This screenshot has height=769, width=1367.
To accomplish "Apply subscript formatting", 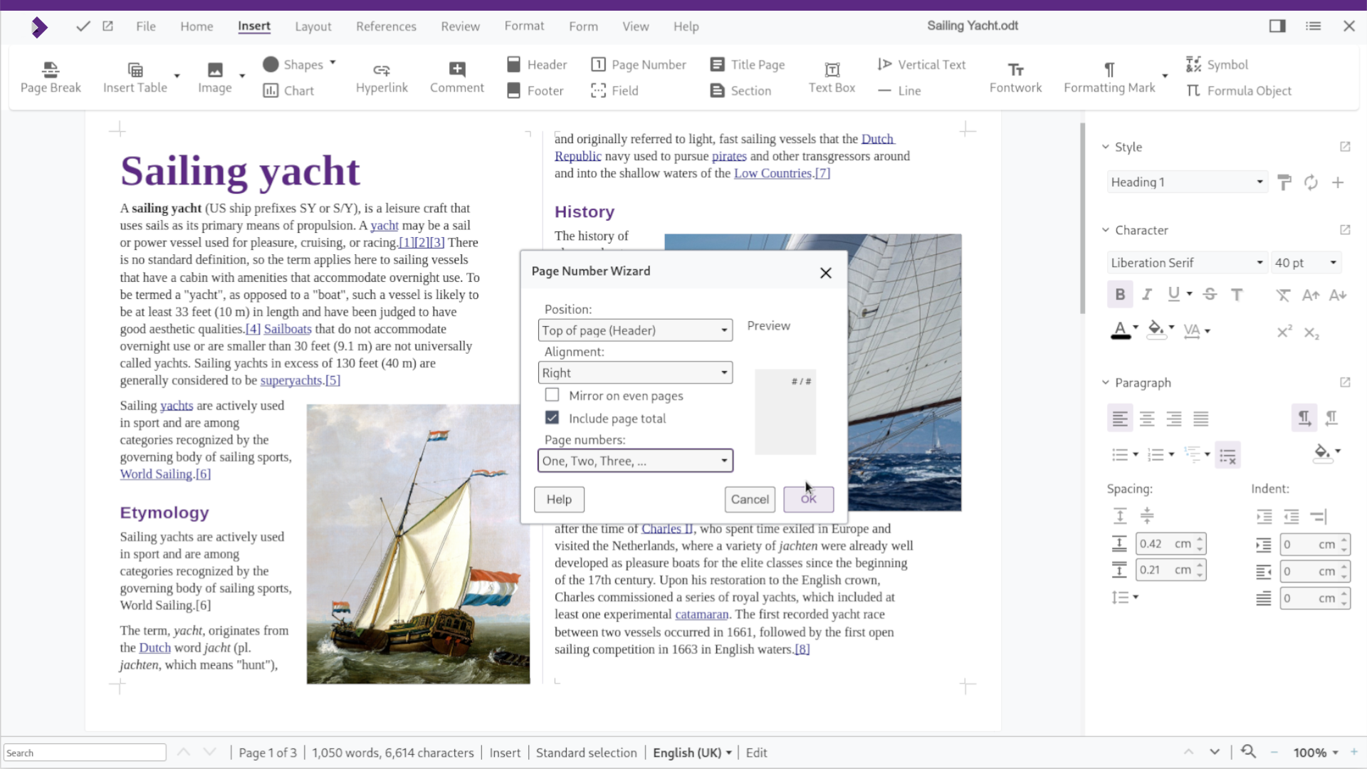I will pos(1311,332).
